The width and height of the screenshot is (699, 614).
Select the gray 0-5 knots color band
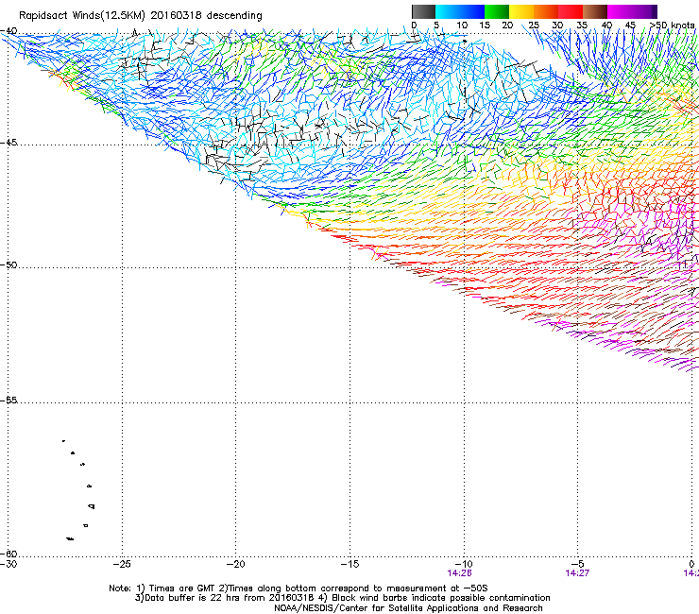pos(423,11)
